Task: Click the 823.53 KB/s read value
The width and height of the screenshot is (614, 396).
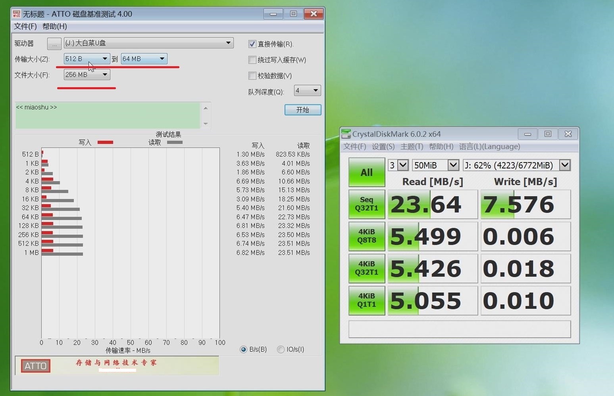Action: [x=293, y=154]
